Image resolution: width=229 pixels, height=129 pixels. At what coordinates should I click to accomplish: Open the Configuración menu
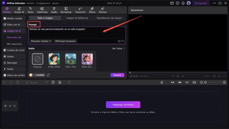[43, 3]
